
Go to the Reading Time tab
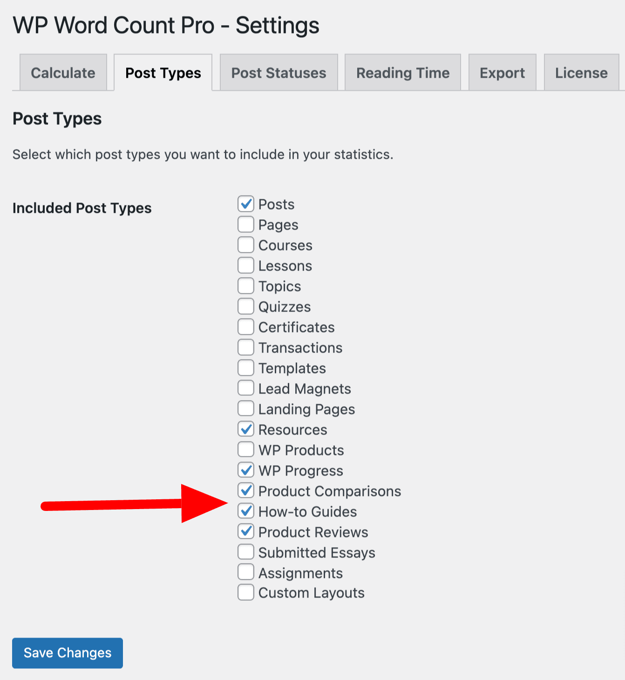click(402, 73)
